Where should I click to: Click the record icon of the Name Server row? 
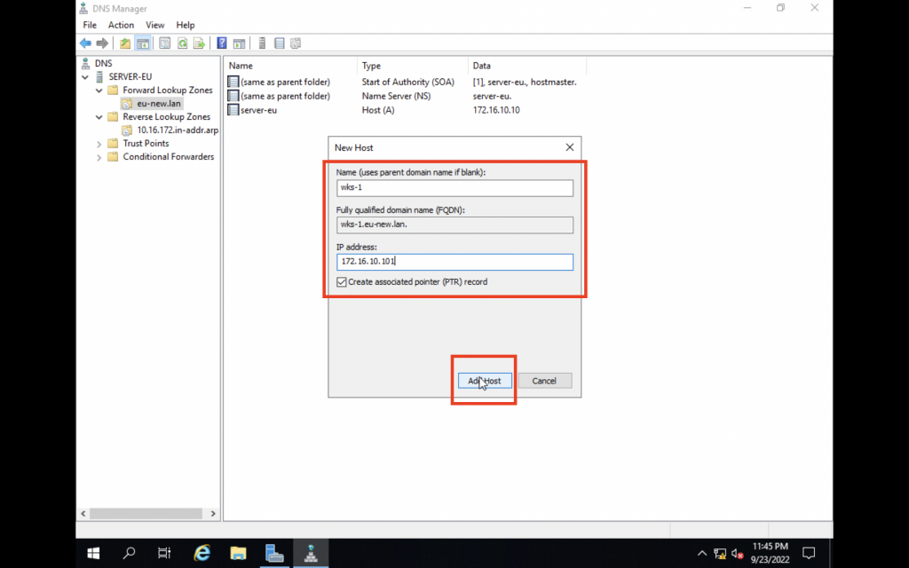coord(233,96)
